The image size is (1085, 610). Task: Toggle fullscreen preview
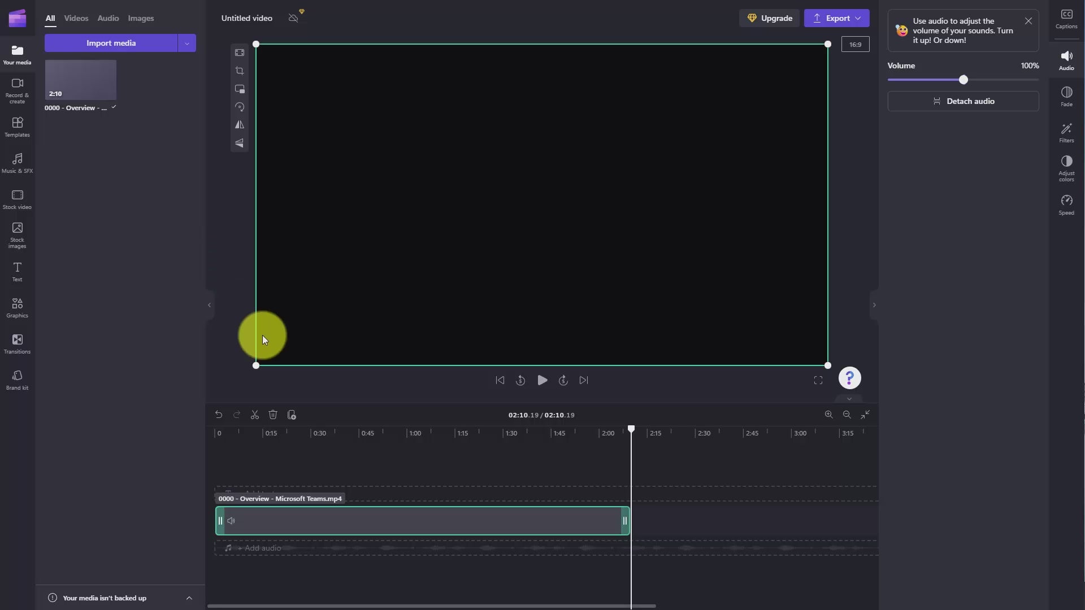818,381
